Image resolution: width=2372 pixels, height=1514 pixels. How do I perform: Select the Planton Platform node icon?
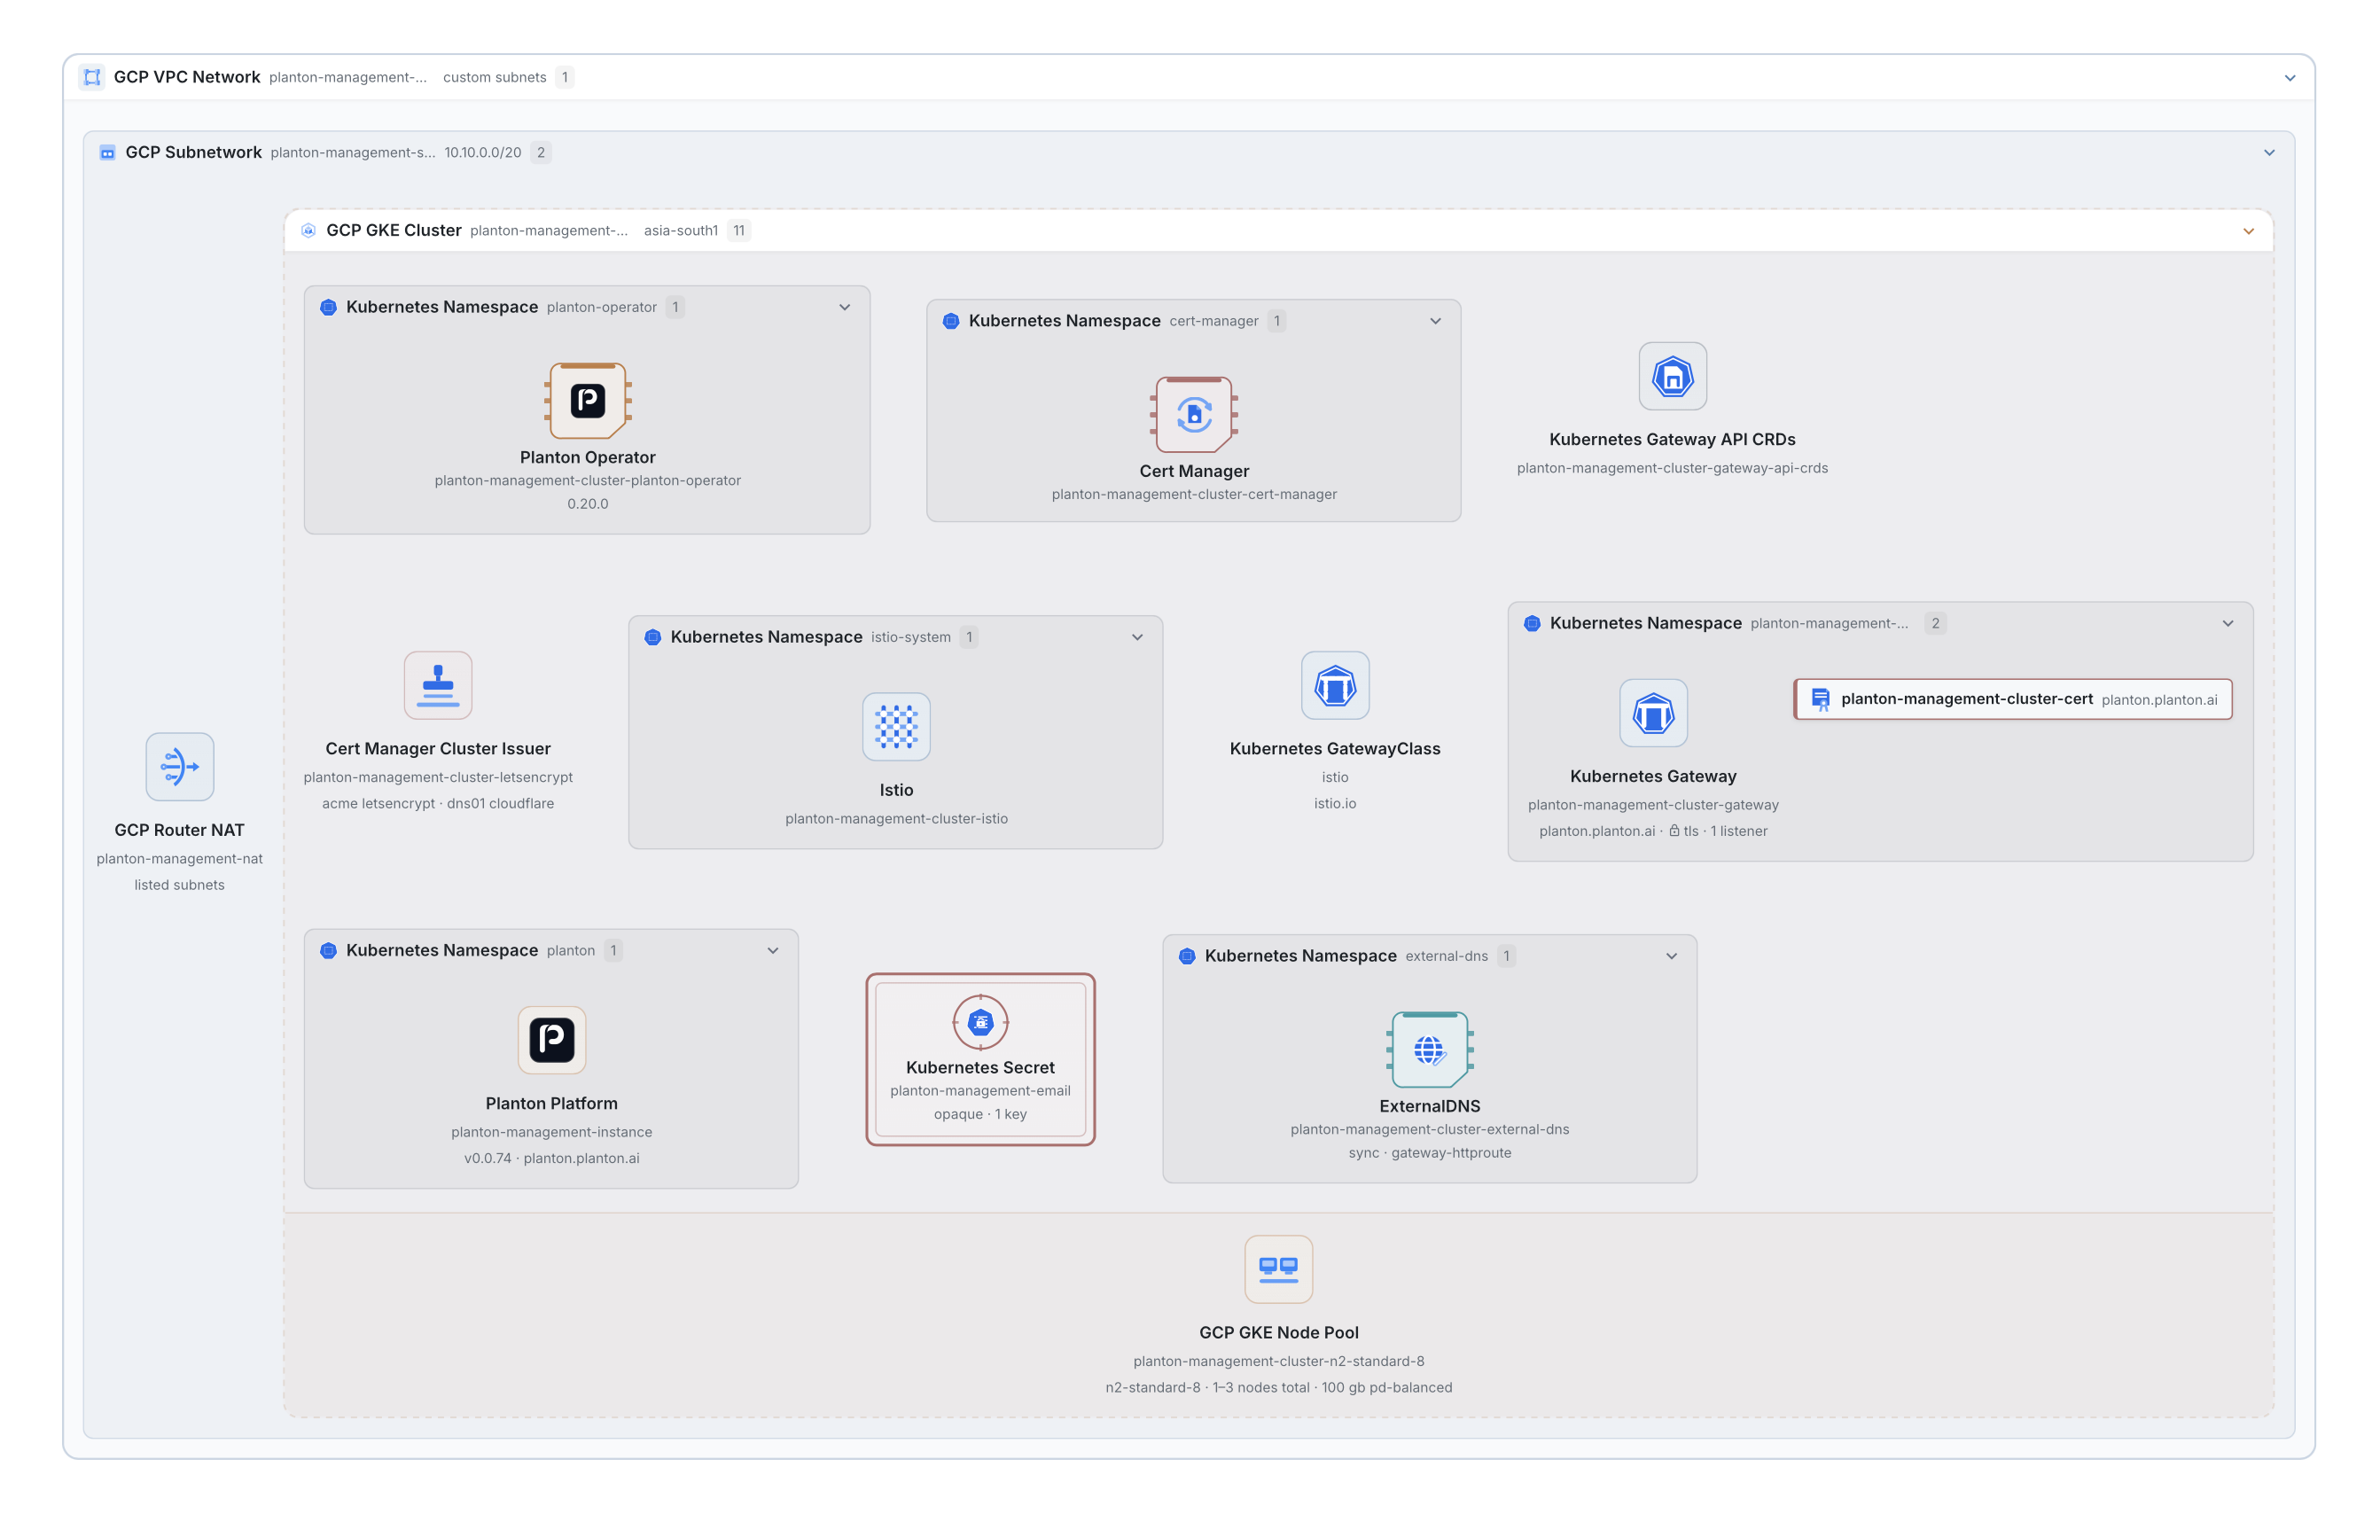point(551,1040)
